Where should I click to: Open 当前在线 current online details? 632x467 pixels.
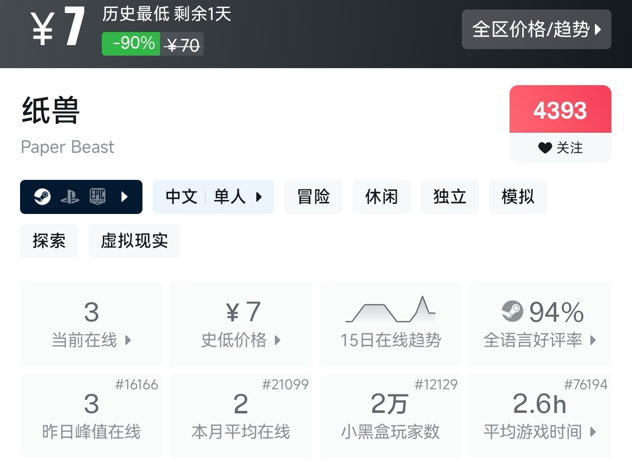(91, 324)
